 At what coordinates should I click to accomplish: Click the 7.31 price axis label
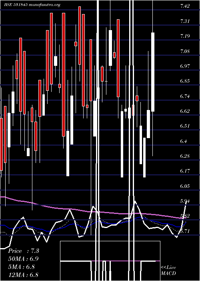tap(185, 21)
